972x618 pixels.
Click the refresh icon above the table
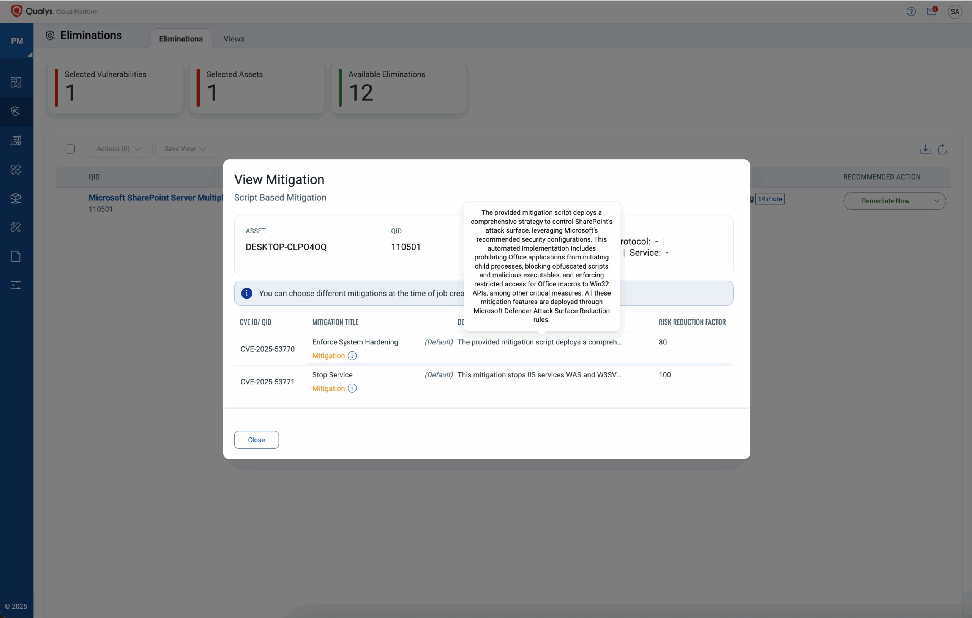[x=942, y=149]
